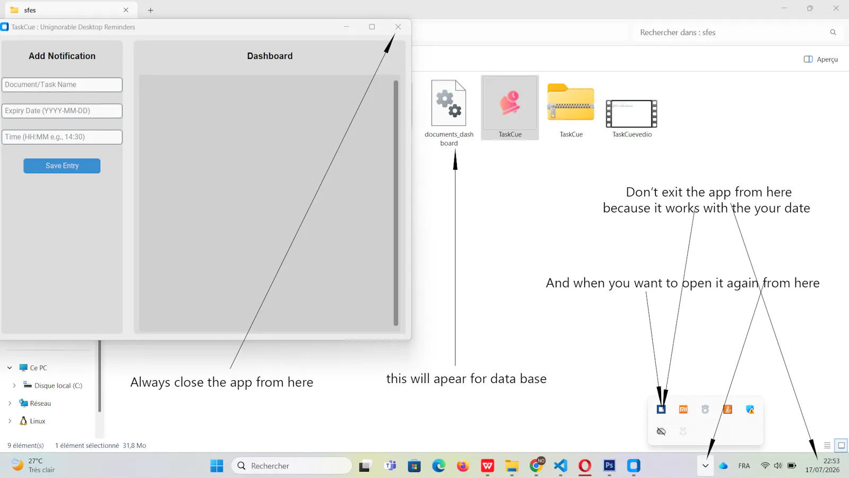Screen dimensions: 849x478
Task: Launch Microsoft Edge from the taskbar
Action: (439, 466)
